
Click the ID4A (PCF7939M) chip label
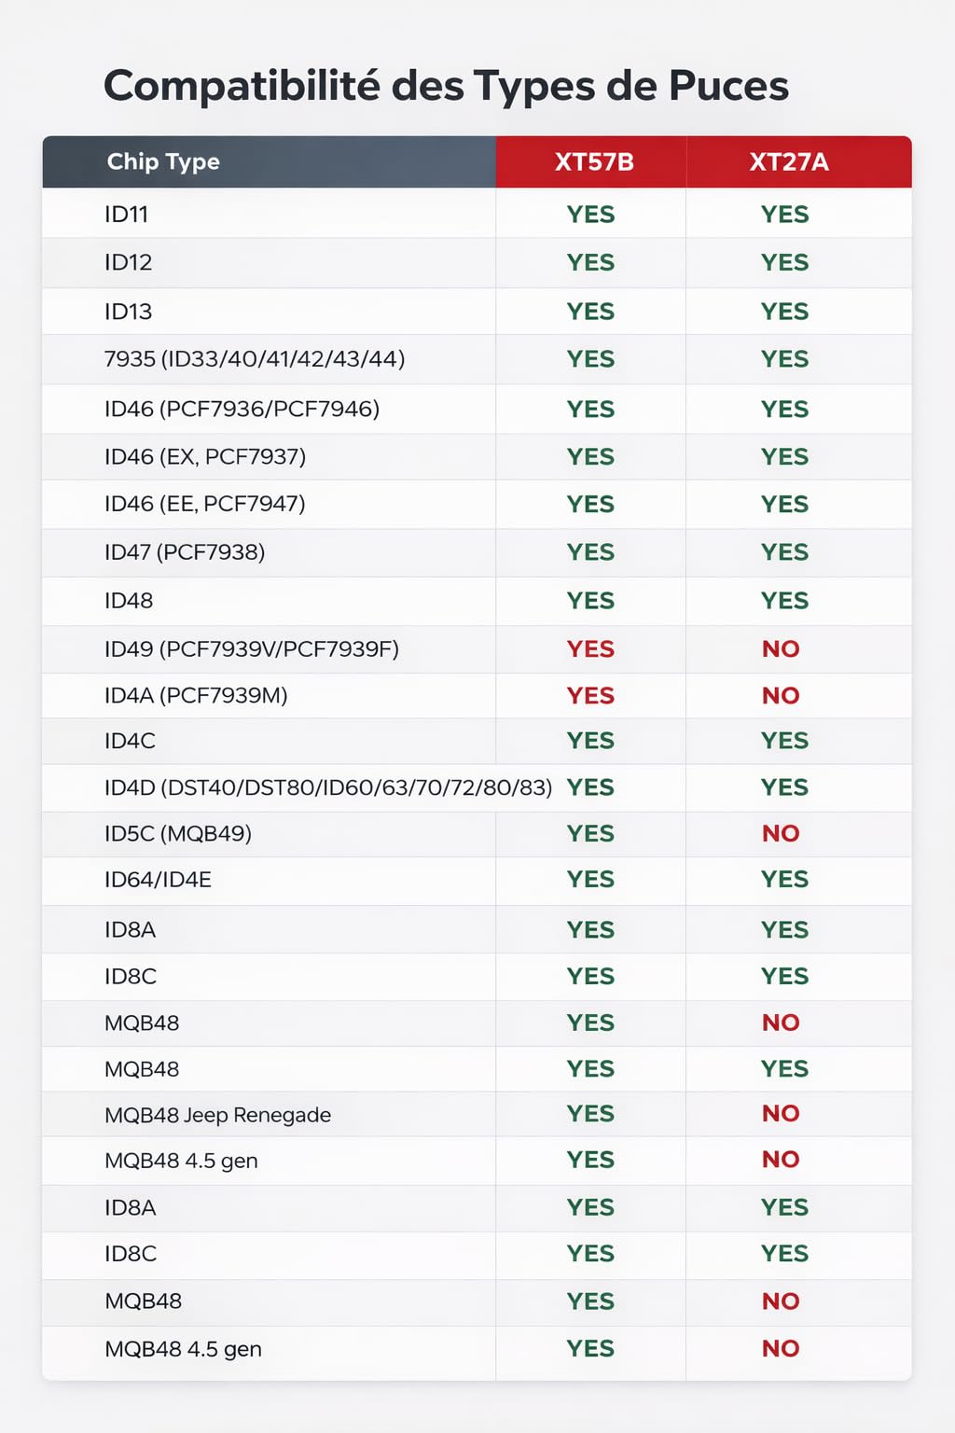tap(196, 695)
